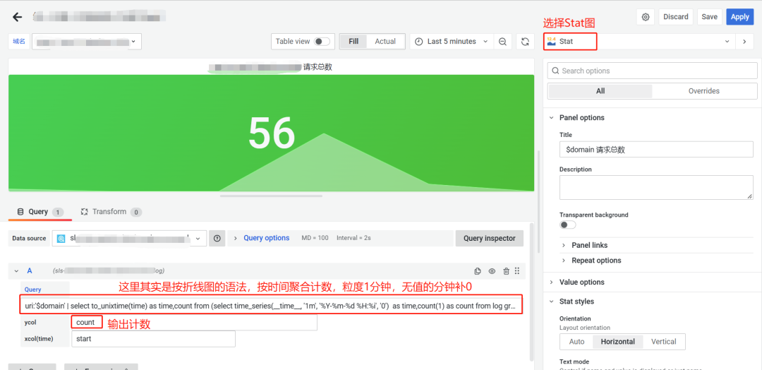Image resolution: width=762 pixels, height=370 pixels.
Task: Choose Auto orientation
Action: (x=577, y=341)
